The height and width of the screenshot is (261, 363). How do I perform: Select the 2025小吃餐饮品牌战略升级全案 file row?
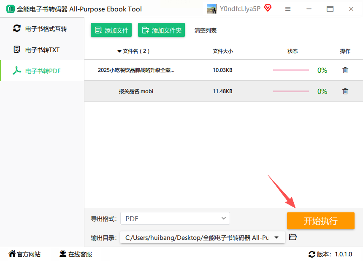(x=224, y=70)
